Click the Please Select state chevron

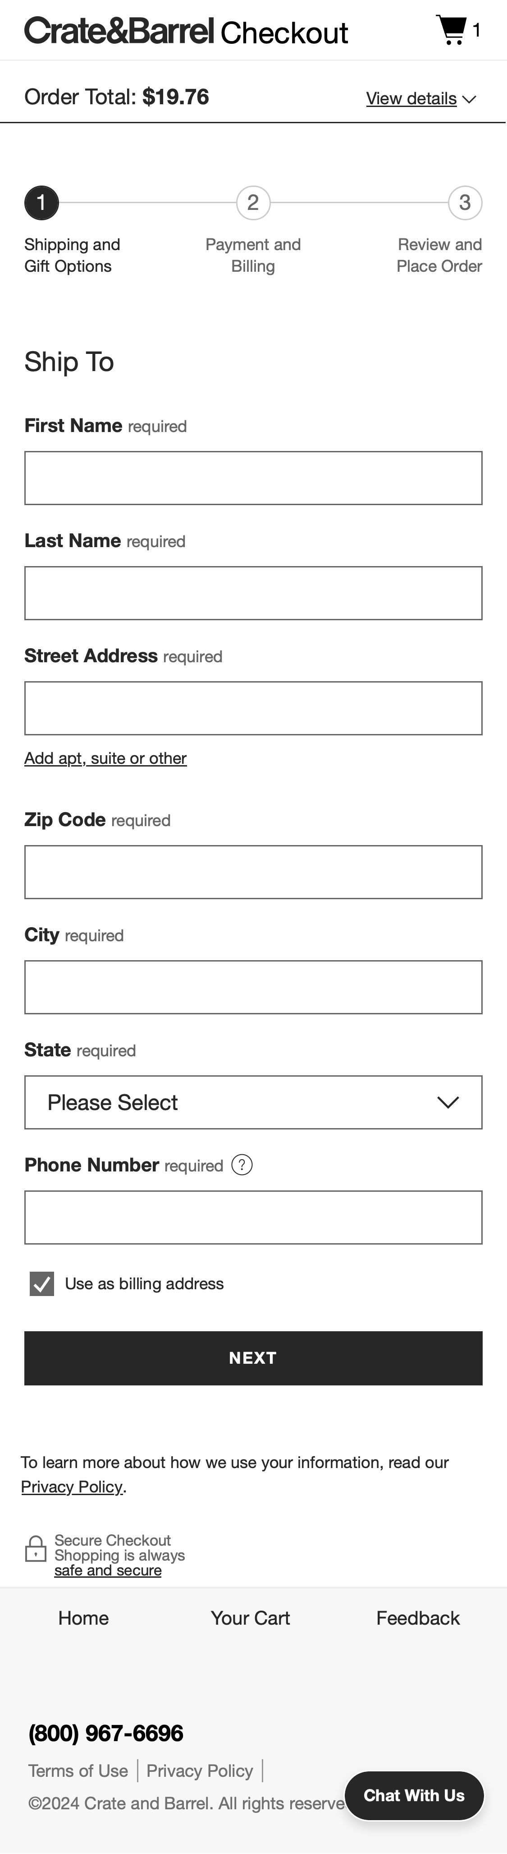click(x=448, y=1102)
